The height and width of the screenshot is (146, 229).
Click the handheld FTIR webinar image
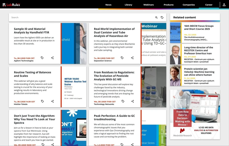pos(74,43)
